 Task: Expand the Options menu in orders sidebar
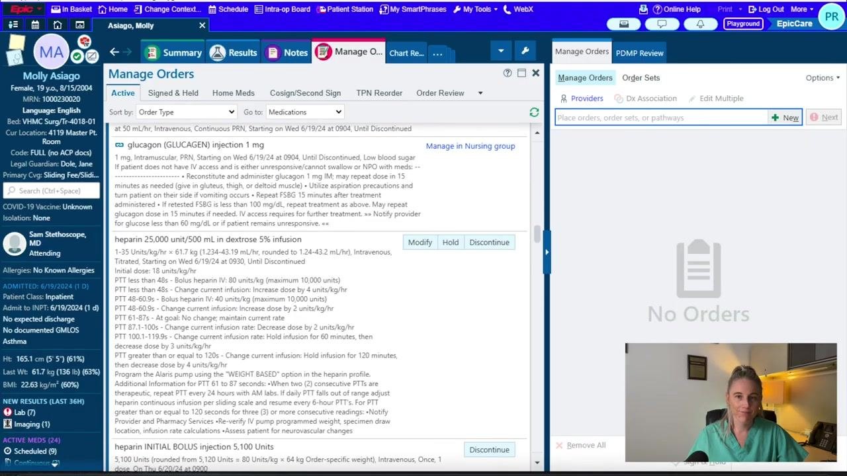[x=823, y=78]
